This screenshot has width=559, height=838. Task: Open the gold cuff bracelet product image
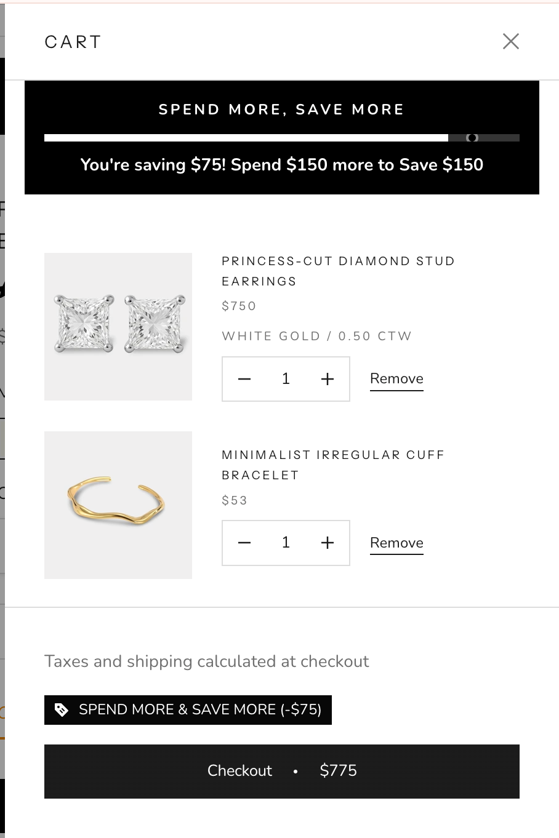118,505
